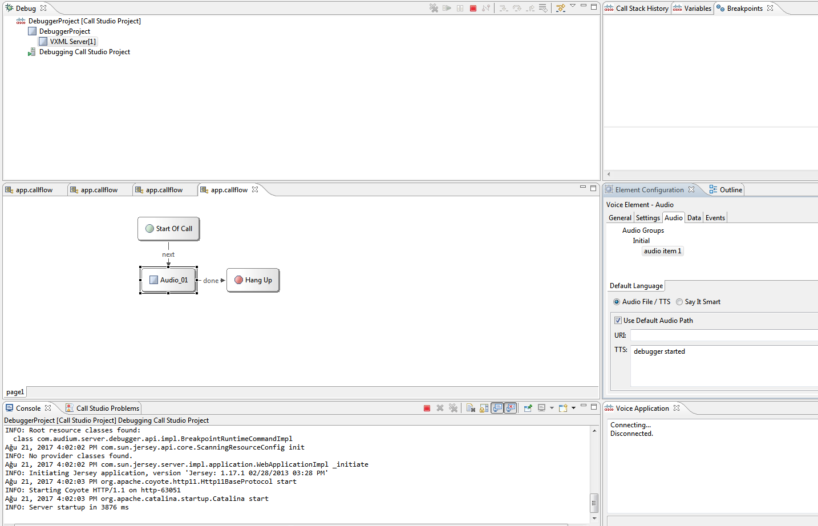Toggle Show Console When Standard Out Changes
The height and width of the screenshot is (526, 818).
click(x=497, y=408)
